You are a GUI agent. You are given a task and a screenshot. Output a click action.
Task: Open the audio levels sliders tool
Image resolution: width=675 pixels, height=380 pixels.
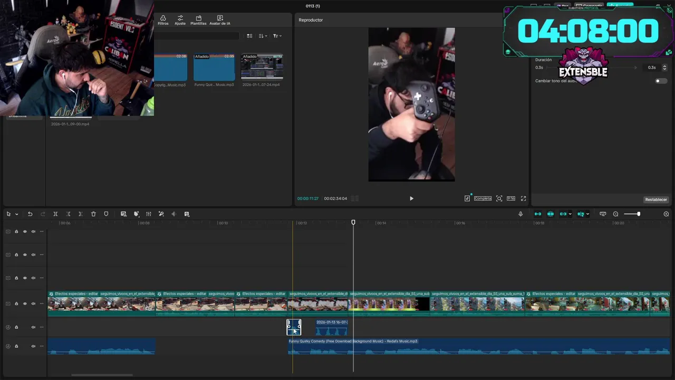pyautogui.click(x=149, y=214)
